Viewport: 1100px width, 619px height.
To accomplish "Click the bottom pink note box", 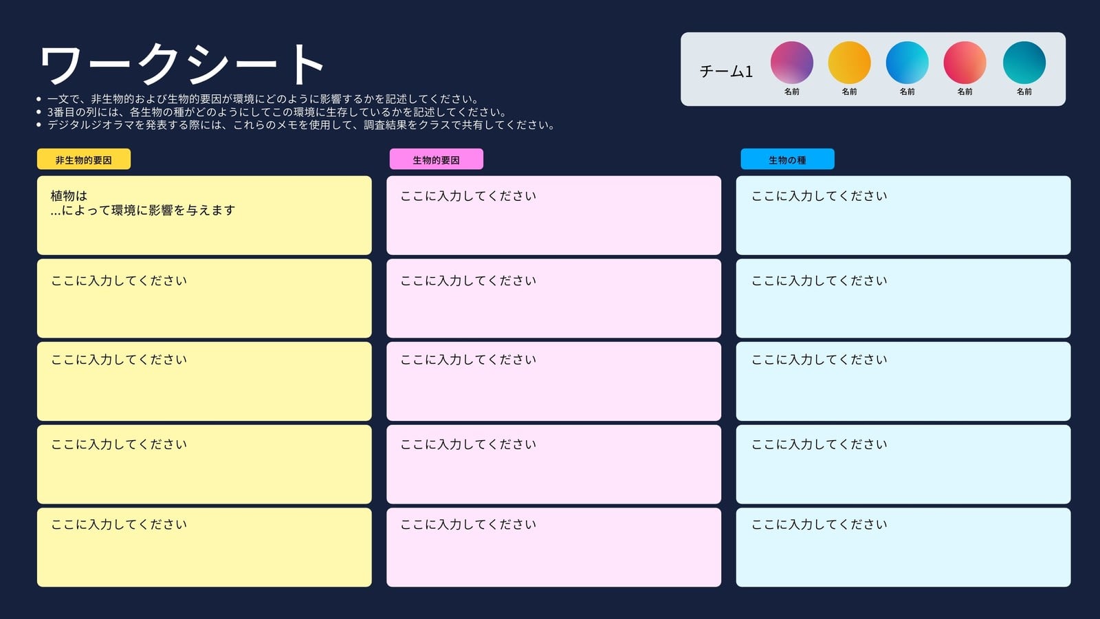I will (553, 547).
